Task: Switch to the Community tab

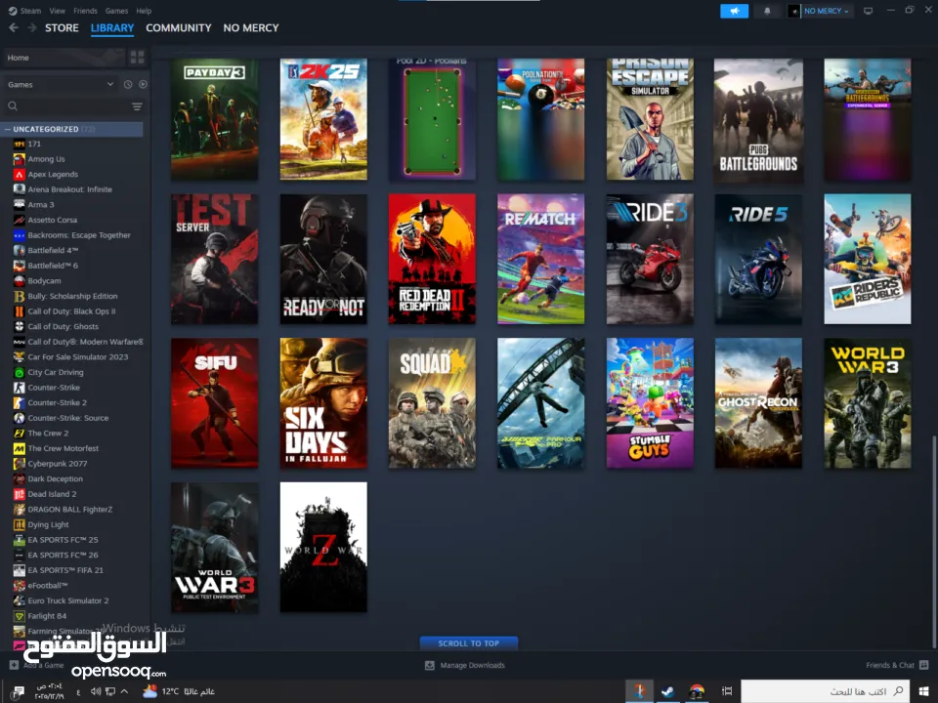Action: (x=178, y=28)
